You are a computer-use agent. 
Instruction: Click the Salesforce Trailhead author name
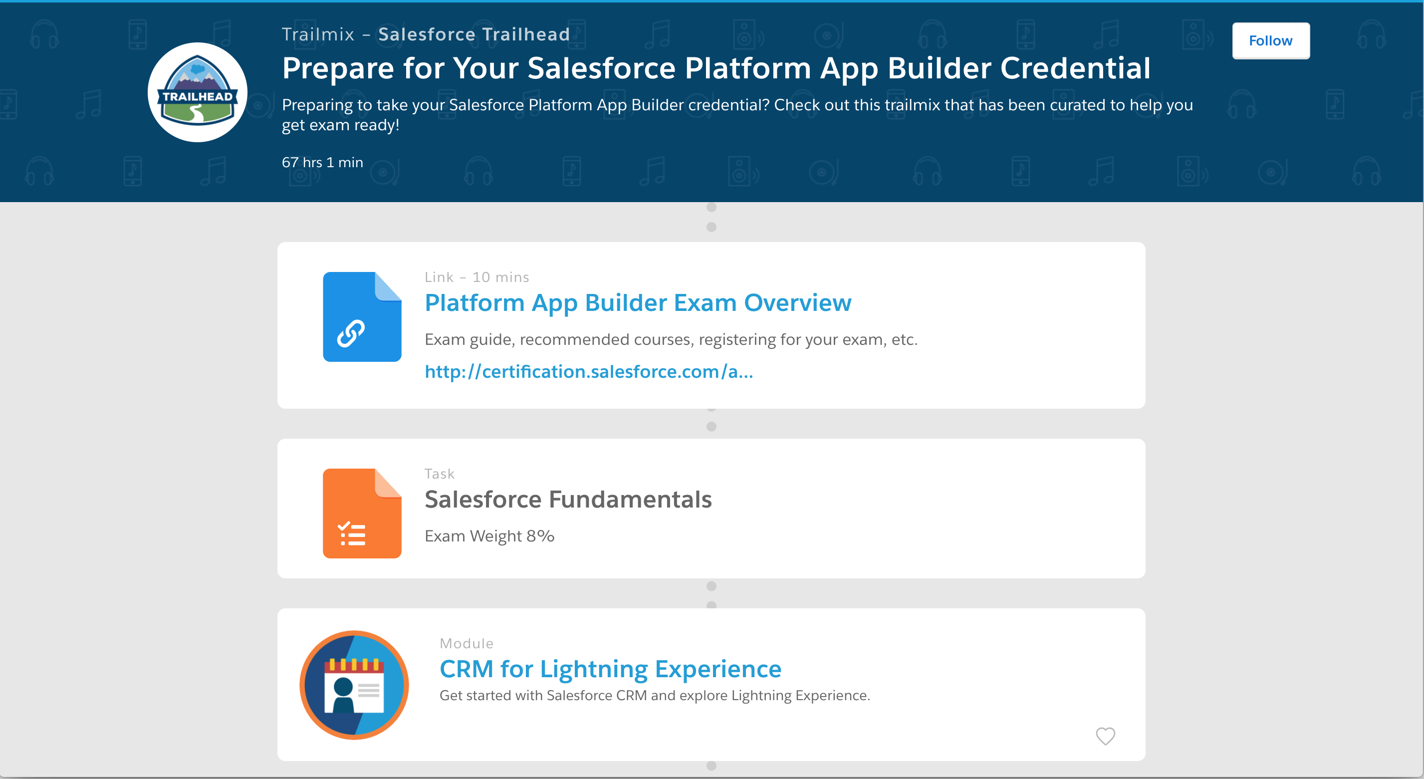pyautogui.click(x=474, y=34)
